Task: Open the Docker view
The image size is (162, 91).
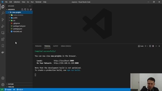Action: coord(3,52)
